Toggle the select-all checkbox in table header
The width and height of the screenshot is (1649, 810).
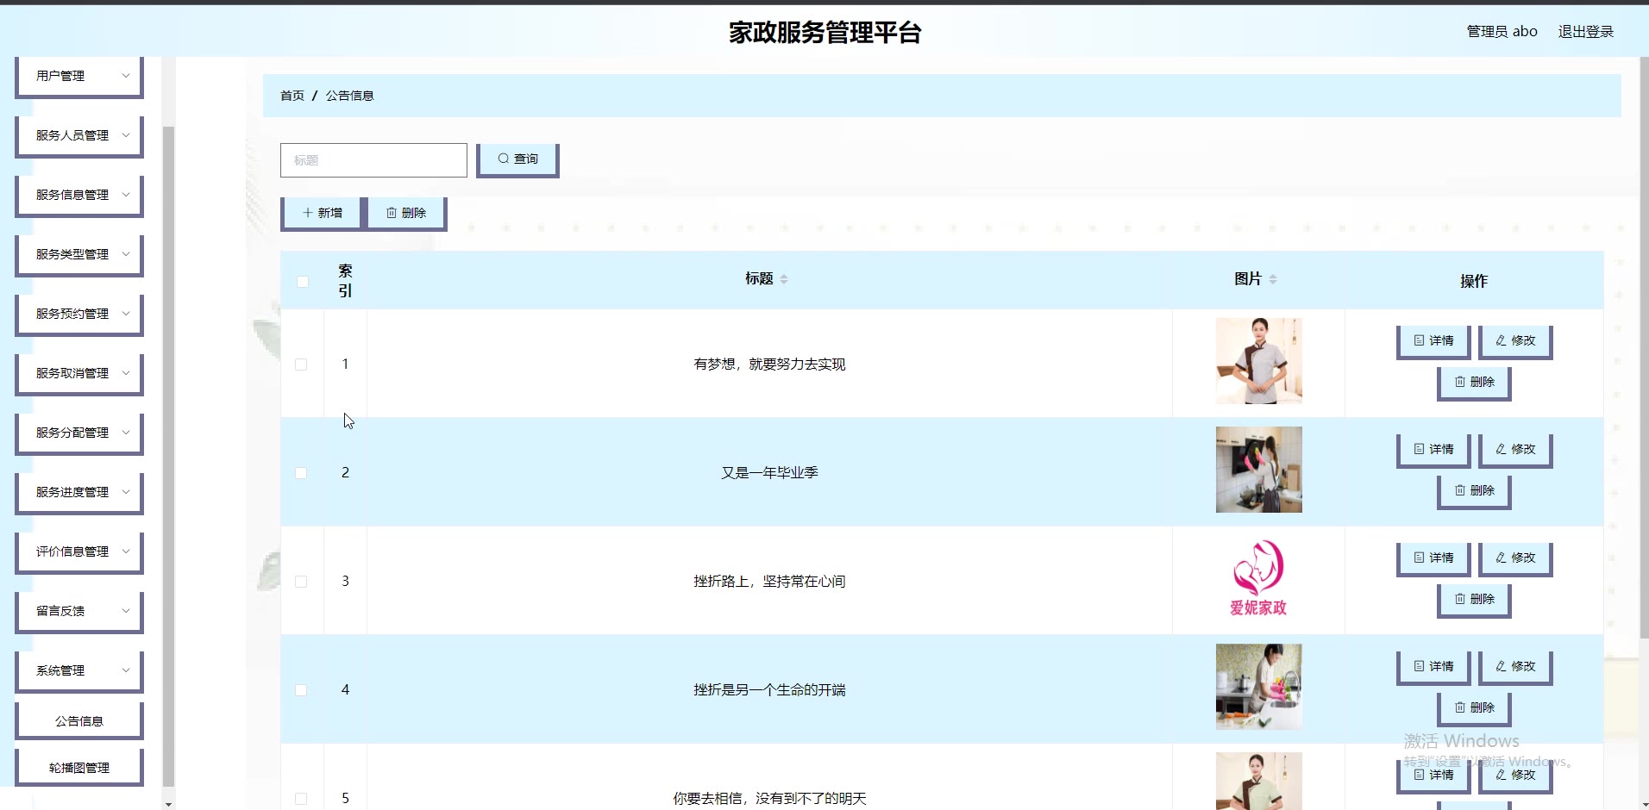303,282
